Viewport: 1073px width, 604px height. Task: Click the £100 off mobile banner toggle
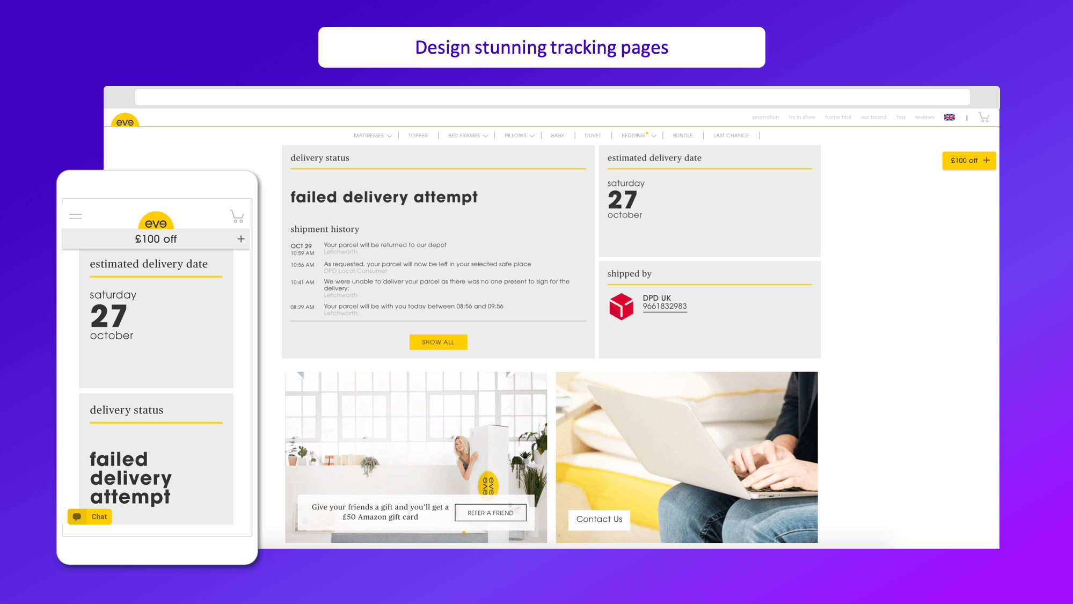(x=241, y=238)
